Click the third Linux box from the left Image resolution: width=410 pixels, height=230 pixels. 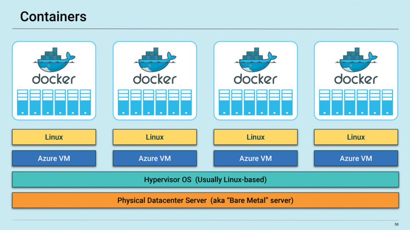(255, 137)
